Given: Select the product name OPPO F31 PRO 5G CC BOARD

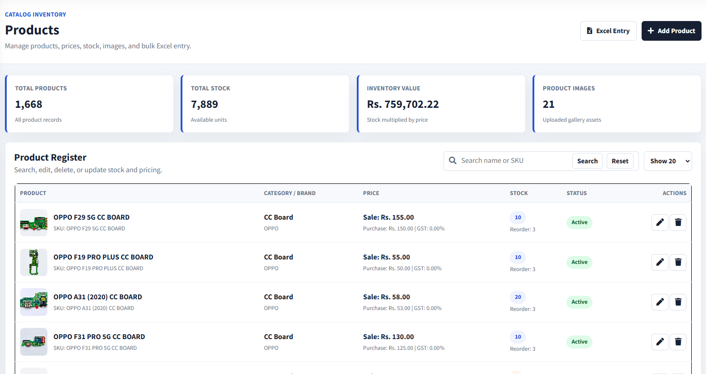Looking at the screenshot, I should point(99,337).
